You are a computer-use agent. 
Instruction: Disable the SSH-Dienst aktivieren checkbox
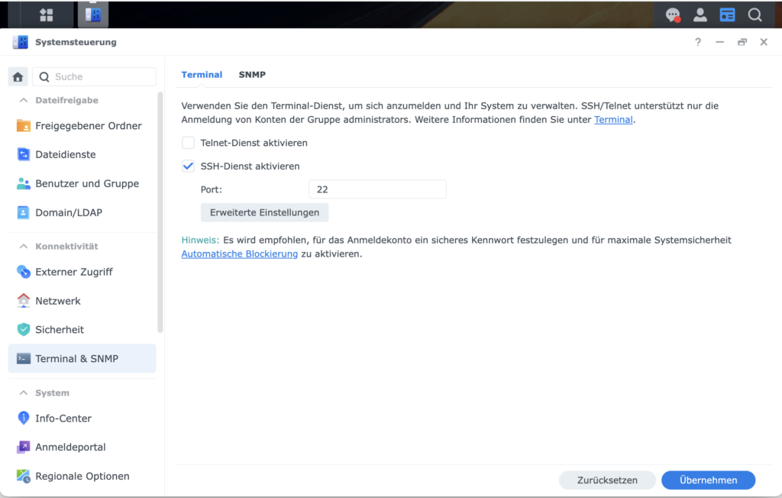(188, 167)
